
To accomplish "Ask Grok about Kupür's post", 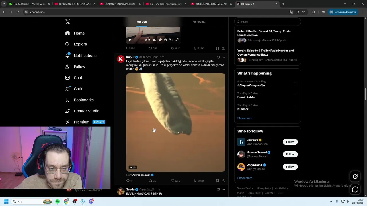I will pyautogui.click(x=218, y=57).
